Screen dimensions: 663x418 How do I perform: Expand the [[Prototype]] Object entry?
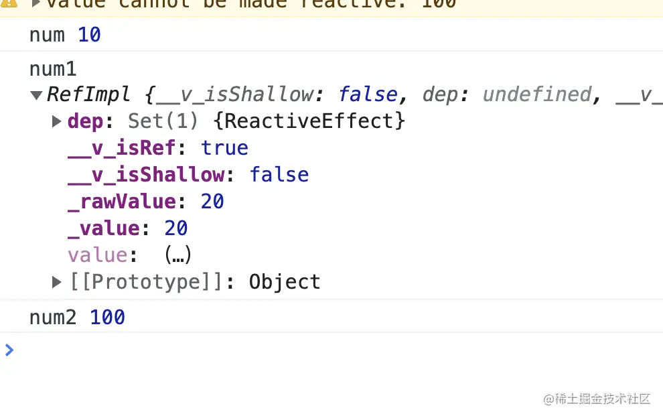(56, 282)
